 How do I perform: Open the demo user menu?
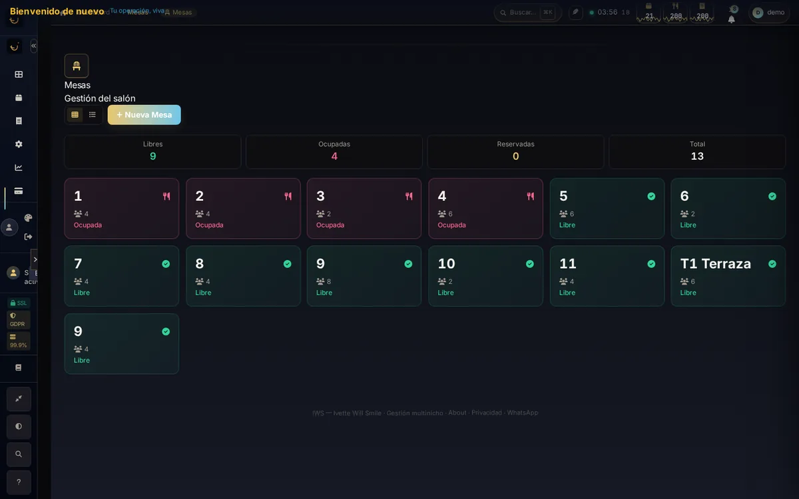click(x=769, y=12)
